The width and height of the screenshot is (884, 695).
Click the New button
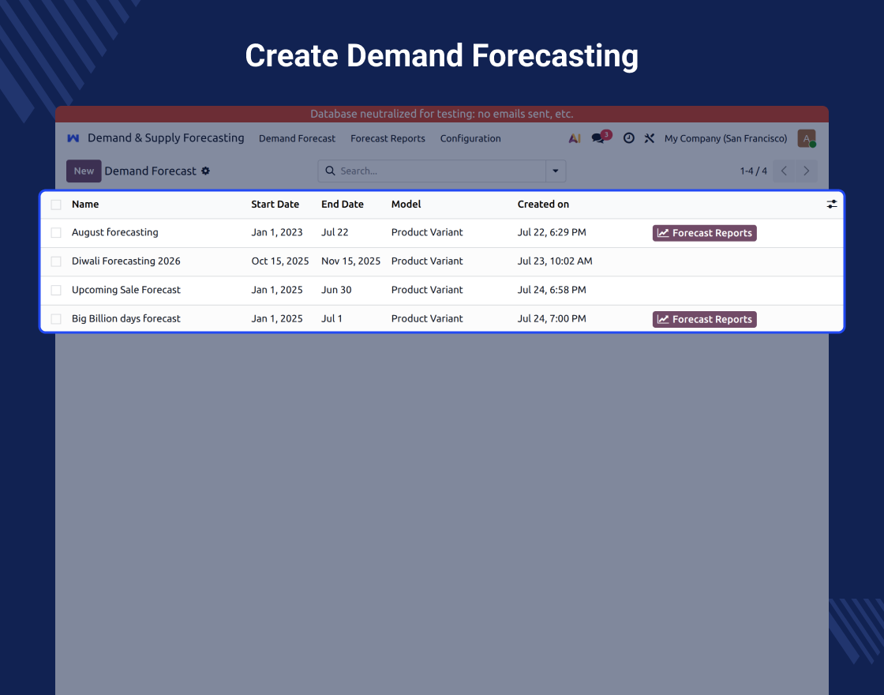84,171
